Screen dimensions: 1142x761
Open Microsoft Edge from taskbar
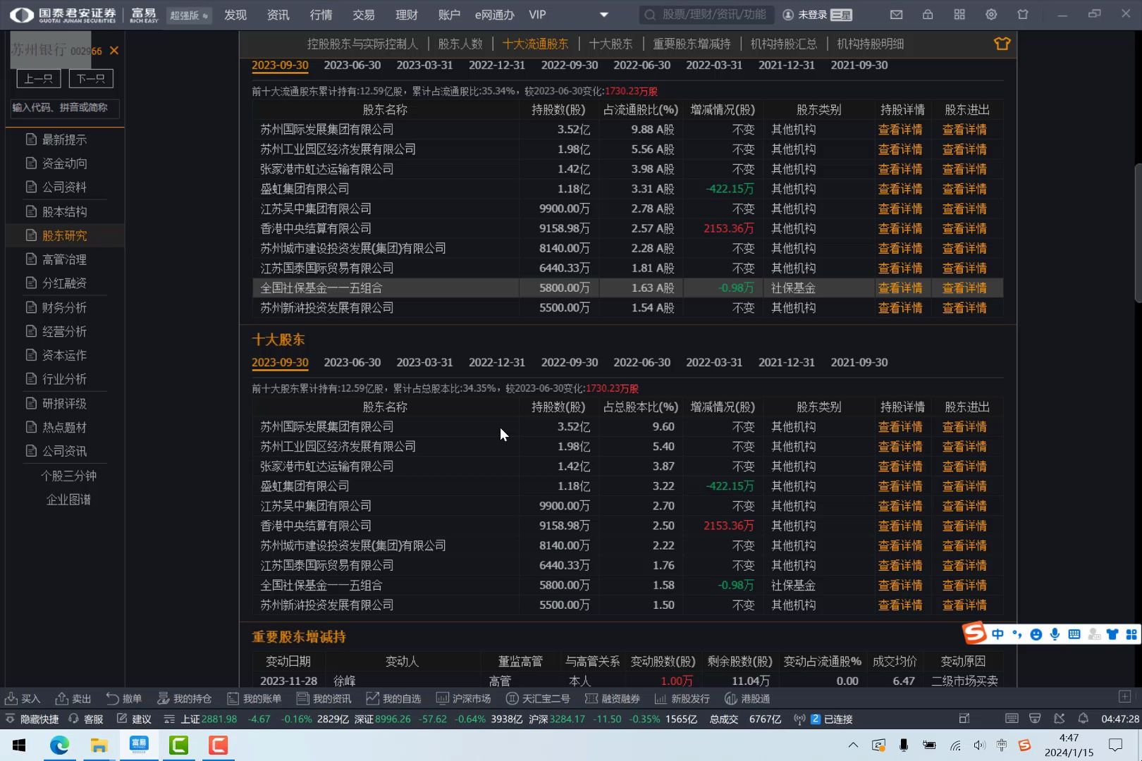59,745
